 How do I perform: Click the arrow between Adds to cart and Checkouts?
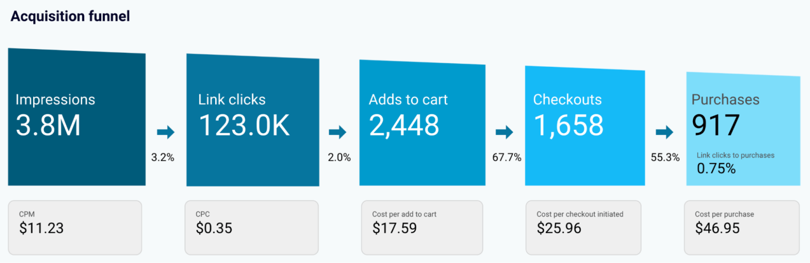pos(504,133)
